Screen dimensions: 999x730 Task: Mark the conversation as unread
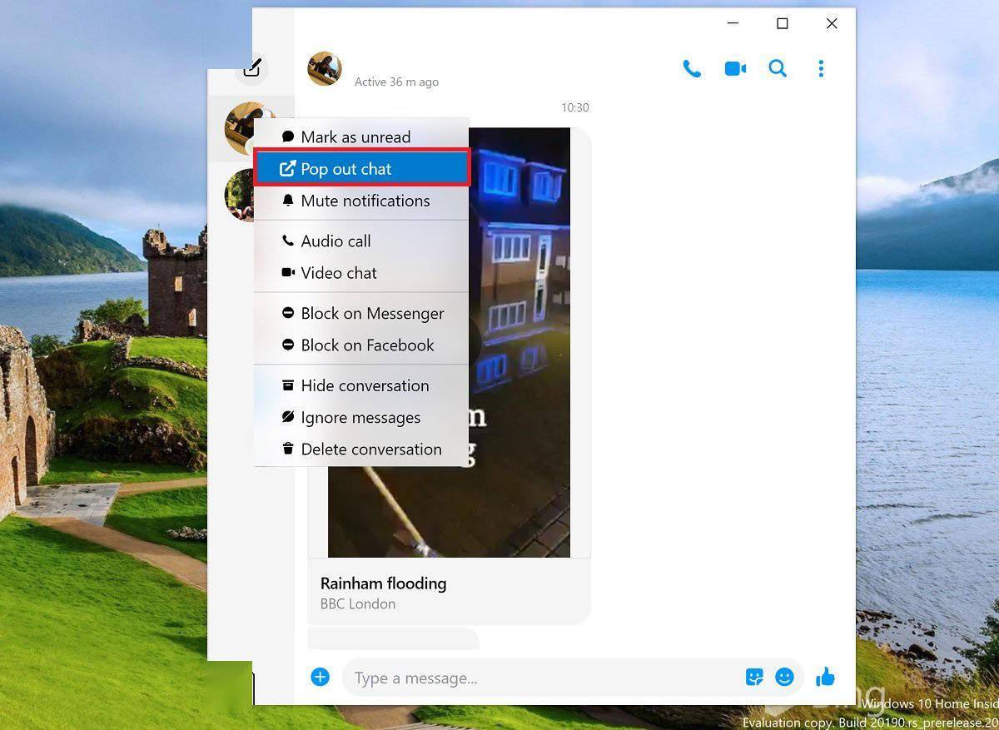pos(355,137)
